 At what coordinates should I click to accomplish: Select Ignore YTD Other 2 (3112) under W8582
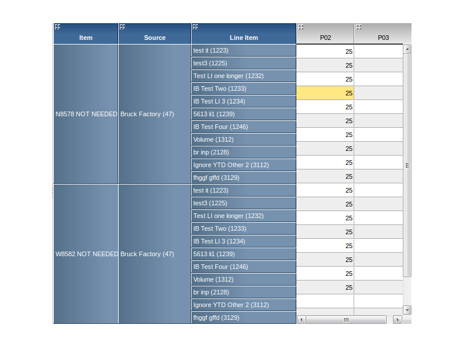pyautogui.click(x=244, y=305)
